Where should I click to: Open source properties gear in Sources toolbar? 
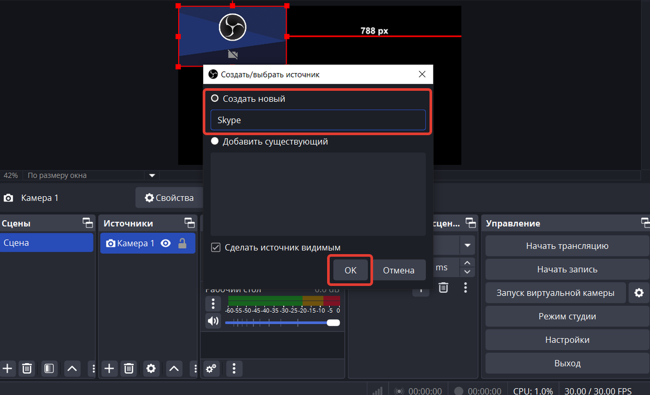(151, 368)
